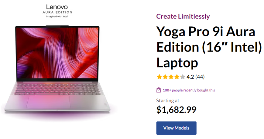
Task: Click the AURA EDITION text under Lenovo
Action: click(57, 12)
